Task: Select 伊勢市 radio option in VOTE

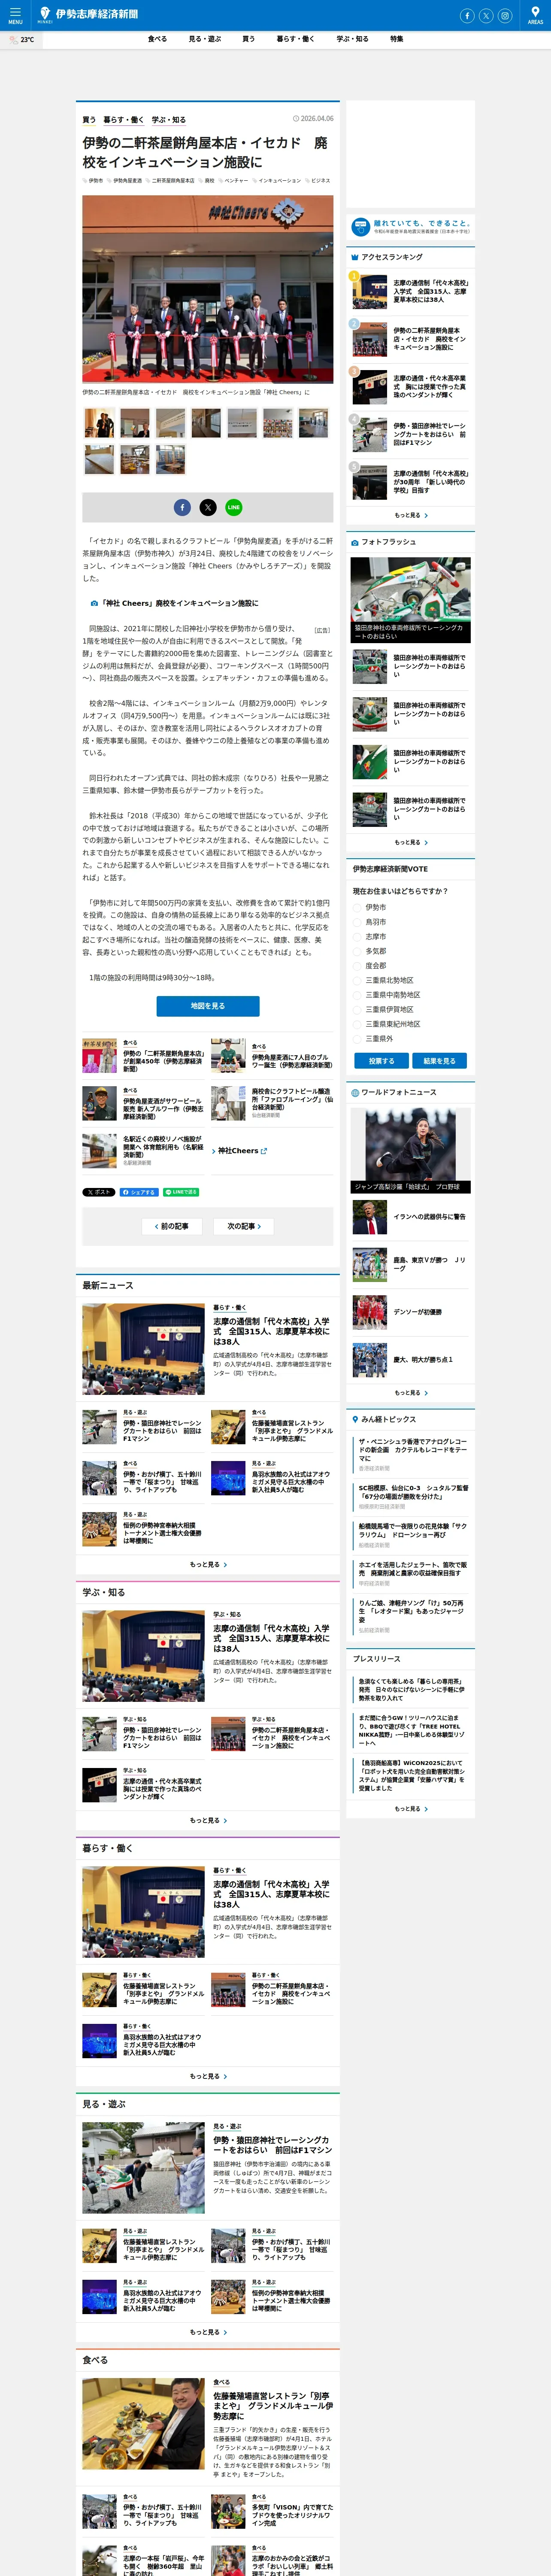Action: 357,908
